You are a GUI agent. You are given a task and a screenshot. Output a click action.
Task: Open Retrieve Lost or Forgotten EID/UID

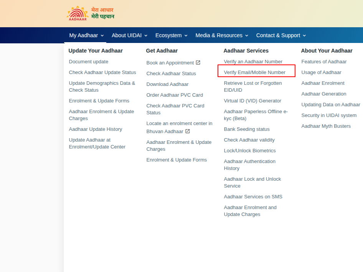(x=253, y=86)
